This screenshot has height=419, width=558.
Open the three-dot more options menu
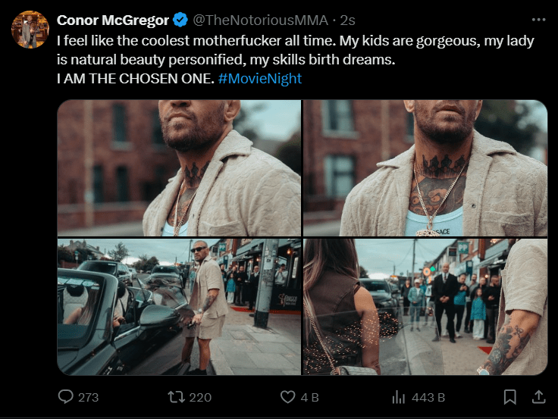[x=538, y=20]
